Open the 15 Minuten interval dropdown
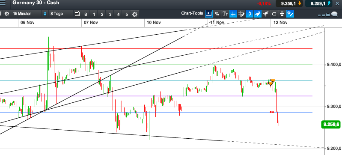Viewport: 342px width, 155px height. (x=26, y=14)
